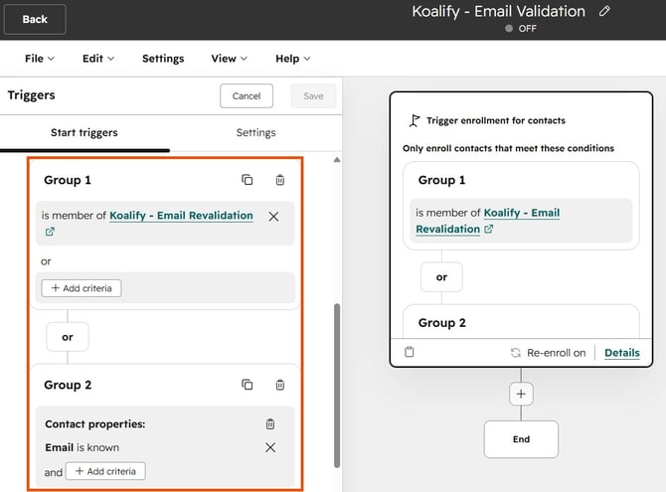Cancel trigger changes
The image size is (666, 492).
pos(247,96)
